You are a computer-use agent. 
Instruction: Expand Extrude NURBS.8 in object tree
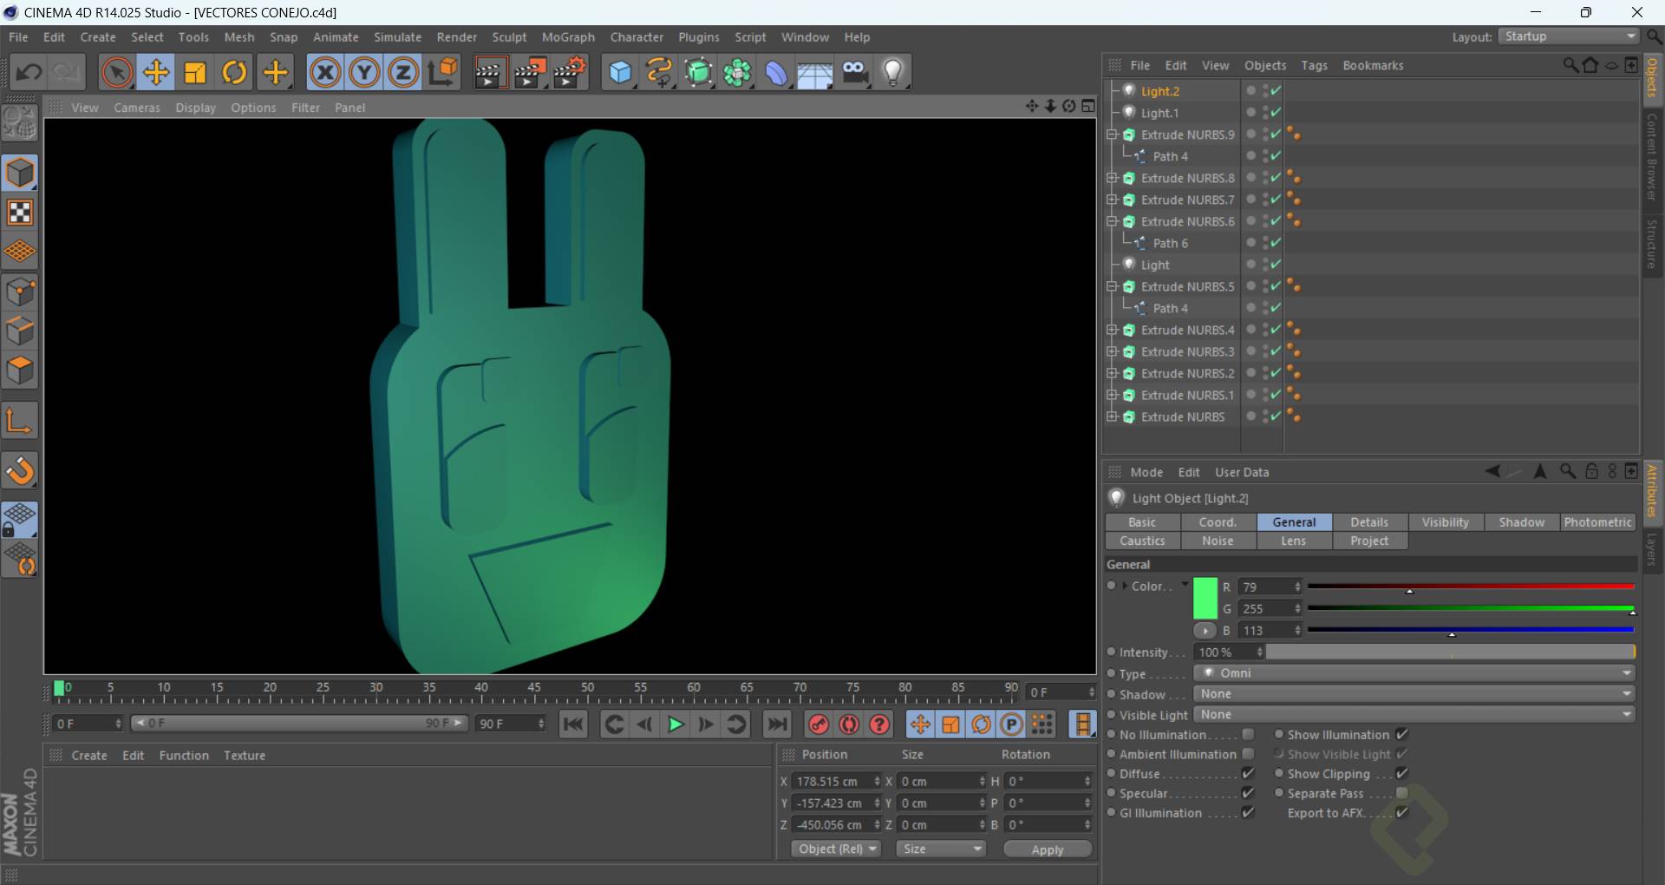(x=1112, y=178)
